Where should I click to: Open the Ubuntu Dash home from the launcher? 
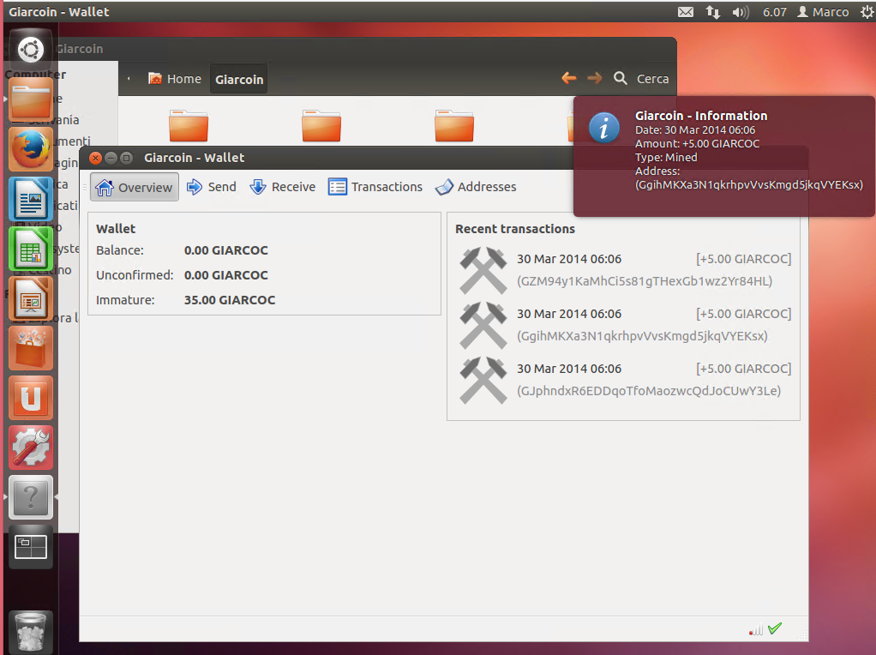[31, 50]
